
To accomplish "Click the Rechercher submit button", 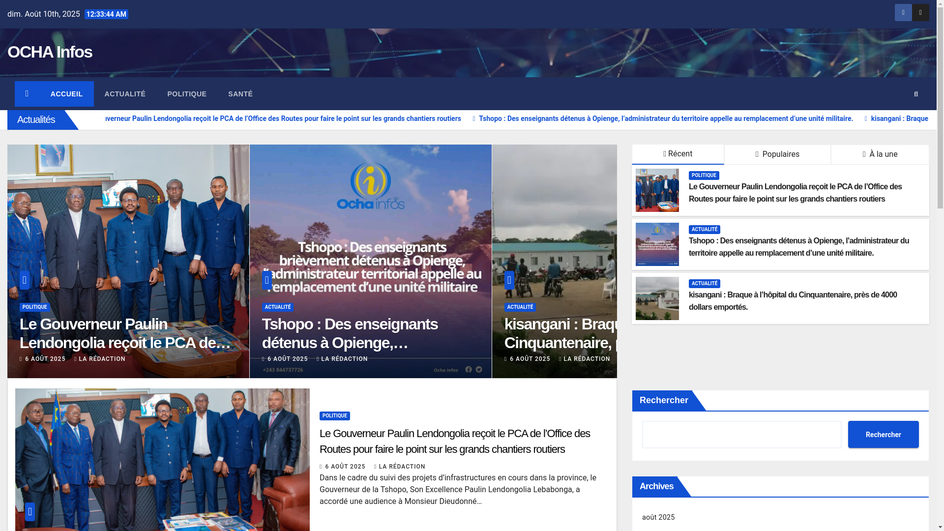I will click(x=883, y=435).
